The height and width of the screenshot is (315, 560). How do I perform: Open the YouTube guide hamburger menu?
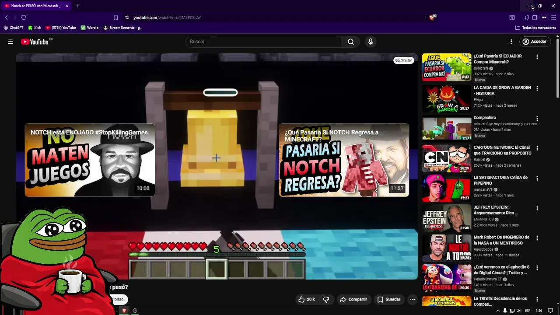(10, 42)
